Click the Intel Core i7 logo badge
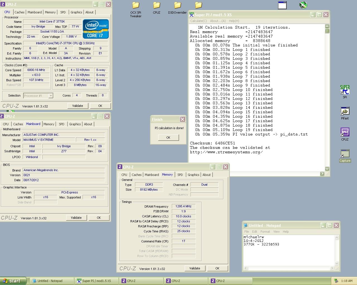 click(96, 29)
